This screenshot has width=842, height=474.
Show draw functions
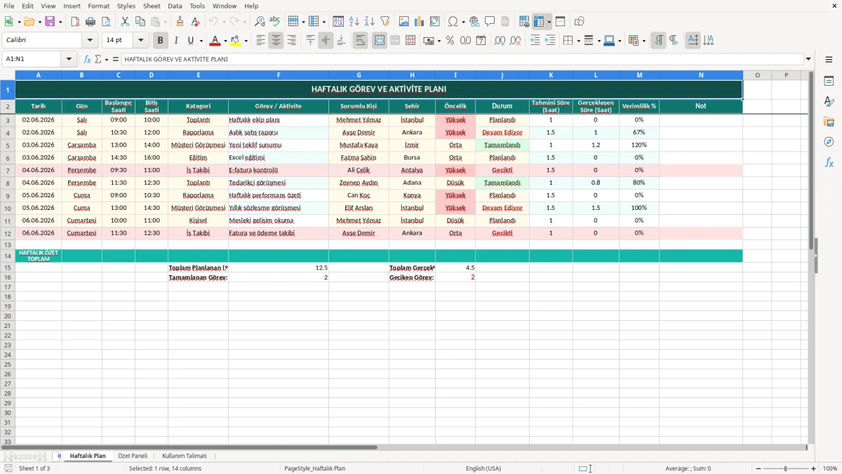(x=580, y=22)
